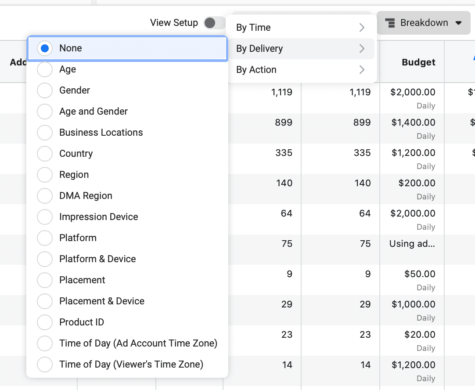Open the By Action submenu
The width and height of the screenshot is (475, 390).
300,70
